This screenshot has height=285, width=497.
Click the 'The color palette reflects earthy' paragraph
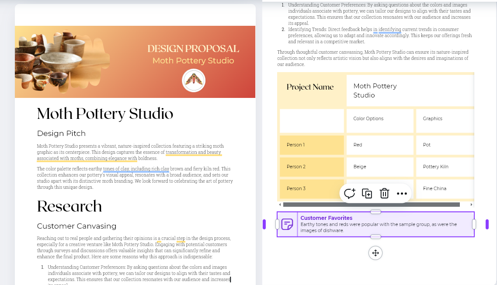135,178
